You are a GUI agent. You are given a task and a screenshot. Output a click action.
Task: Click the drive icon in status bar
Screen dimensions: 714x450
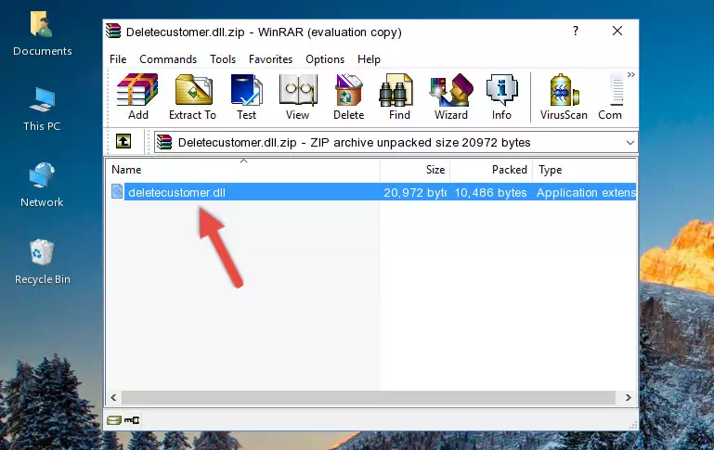point(114,420)
